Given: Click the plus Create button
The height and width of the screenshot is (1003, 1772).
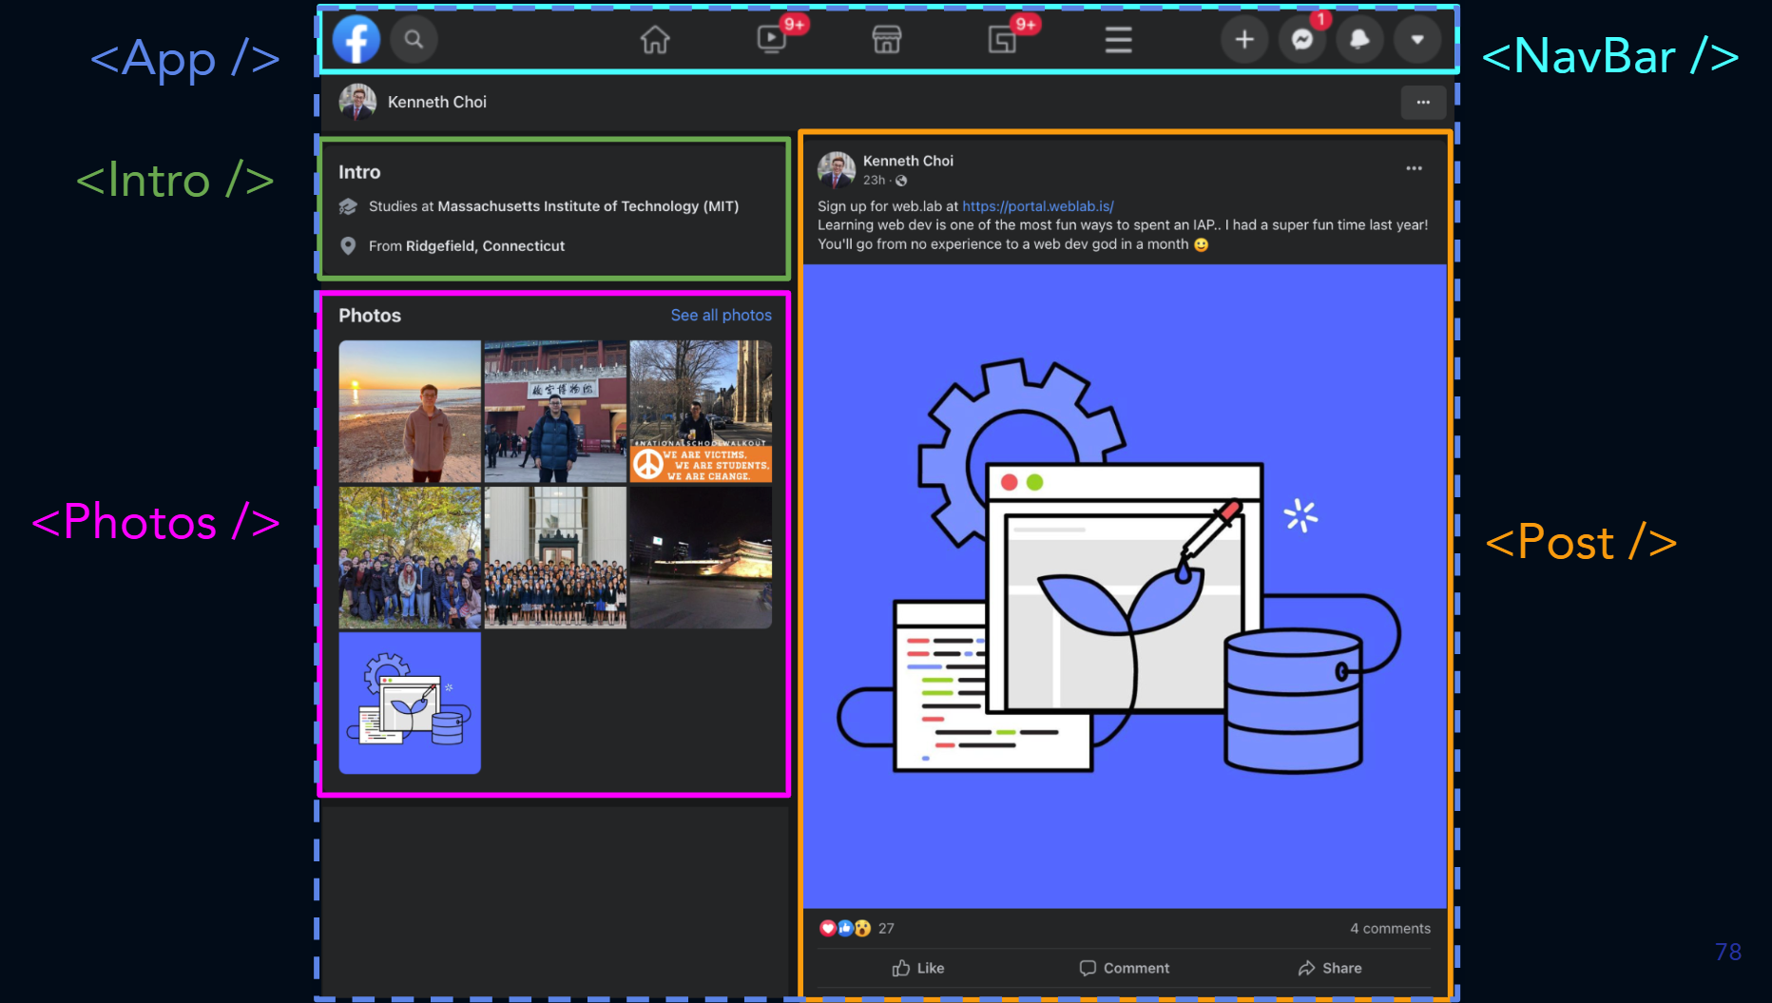Looking at the screenshot, I should [1243, 40].
